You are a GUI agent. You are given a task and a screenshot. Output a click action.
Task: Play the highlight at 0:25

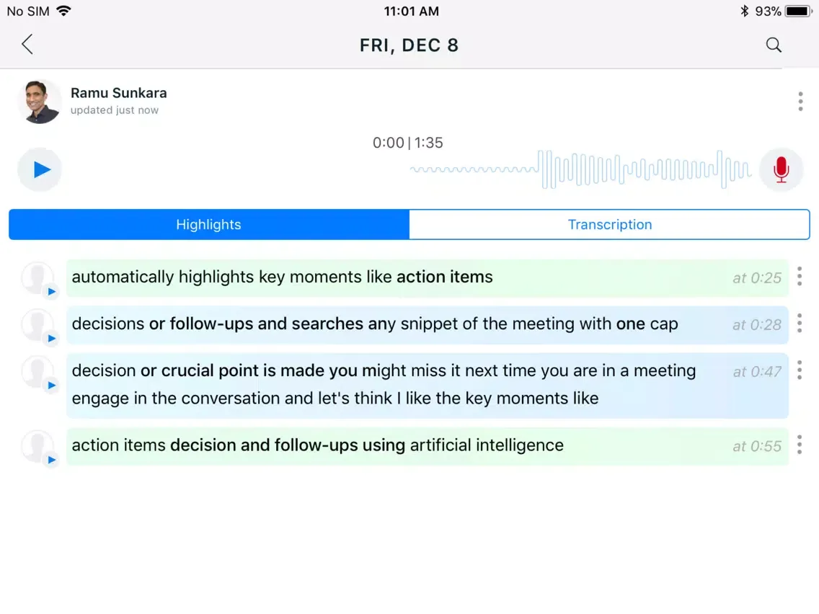pos(51,292)
